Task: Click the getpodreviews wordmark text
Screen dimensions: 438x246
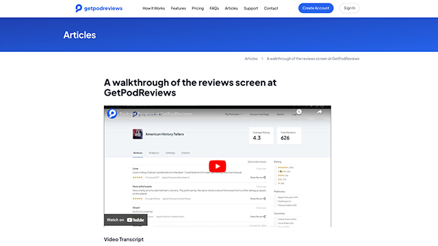Action: tap(103, 8)
